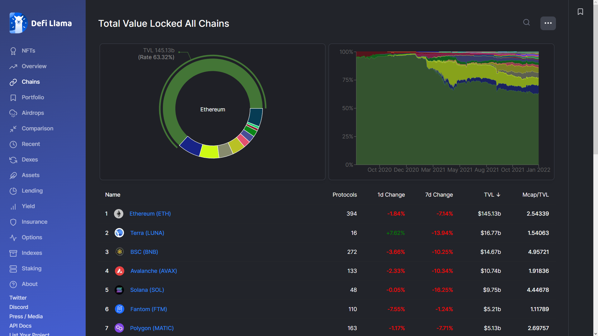Click the Ethereum coin icon in table

(119, 214)
